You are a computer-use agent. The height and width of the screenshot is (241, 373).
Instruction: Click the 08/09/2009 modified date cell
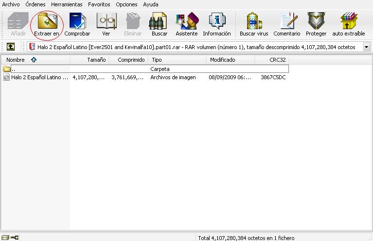click(230, 77)
